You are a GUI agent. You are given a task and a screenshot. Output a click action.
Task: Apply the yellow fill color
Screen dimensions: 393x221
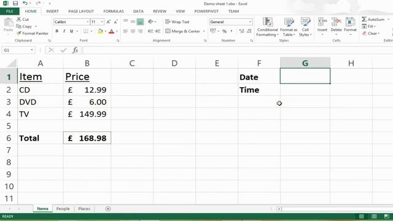[100, 31]
